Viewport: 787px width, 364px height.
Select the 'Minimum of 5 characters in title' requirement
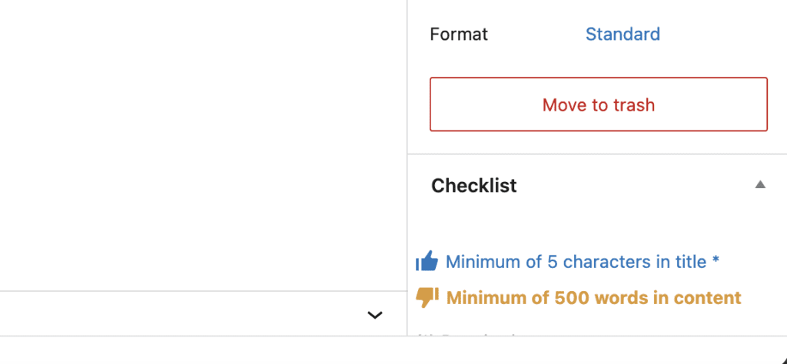(576, 262)
